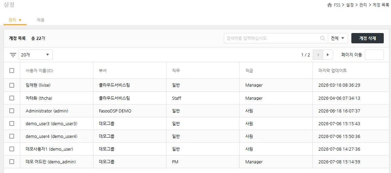Click 설정 in the breadcrumb
The width and height of the screenshot is (391, 173).
[x=350, y=5]
